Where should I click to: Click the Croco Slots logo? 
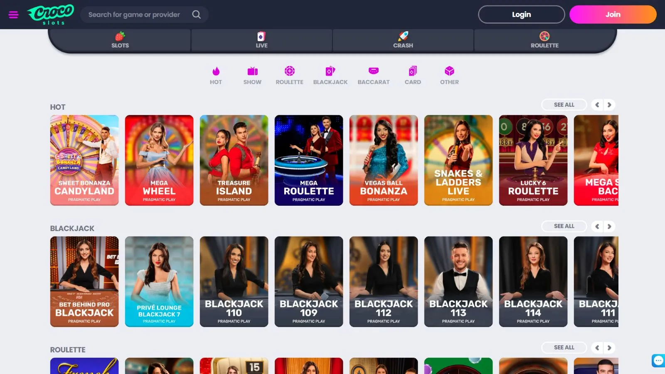(50, 14)
